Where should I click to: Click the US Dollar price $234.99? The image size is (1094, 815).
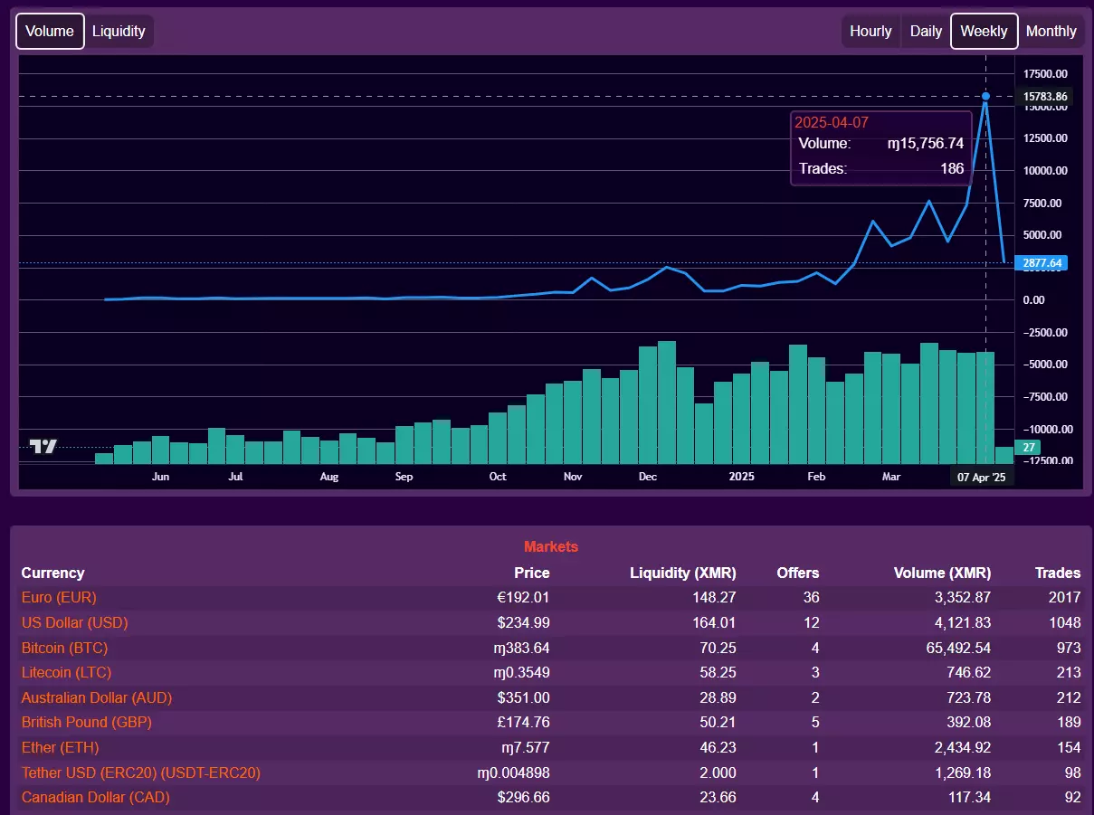(523, 622)
